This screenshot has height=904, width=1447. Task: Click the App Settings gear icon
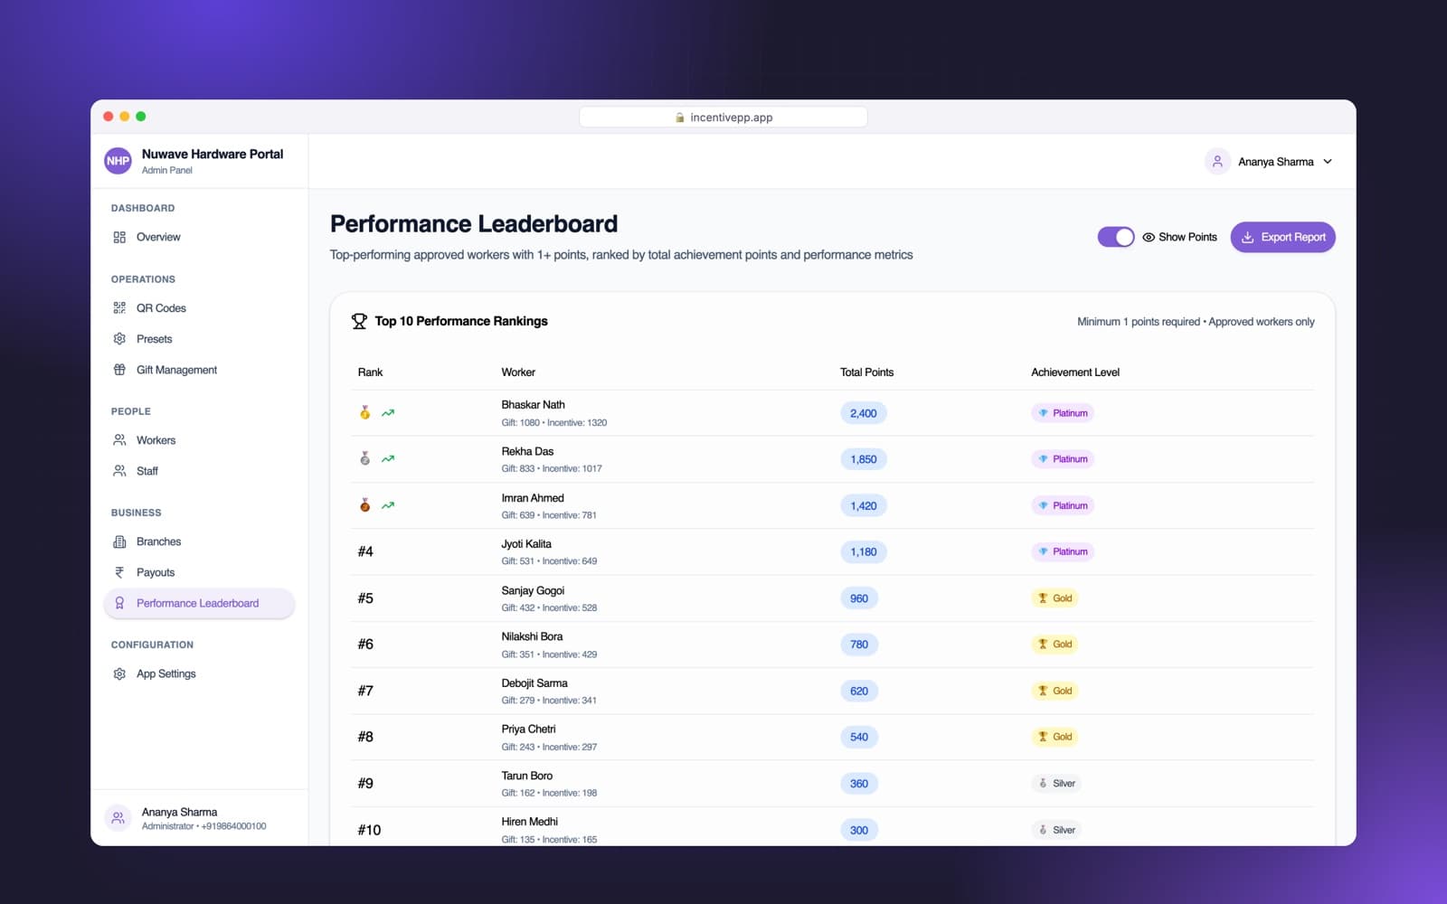point(119,673)
